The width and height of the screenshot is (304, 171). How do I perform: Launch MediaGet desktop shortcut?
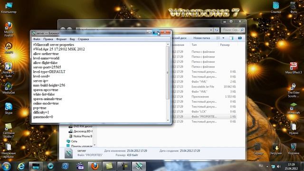(9, 88)
